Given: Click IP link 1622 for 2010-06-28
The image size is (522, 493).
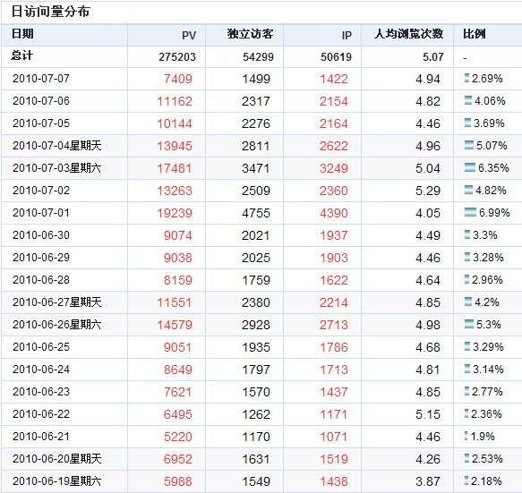Looking at the screenshot, I should coord(334,280).
